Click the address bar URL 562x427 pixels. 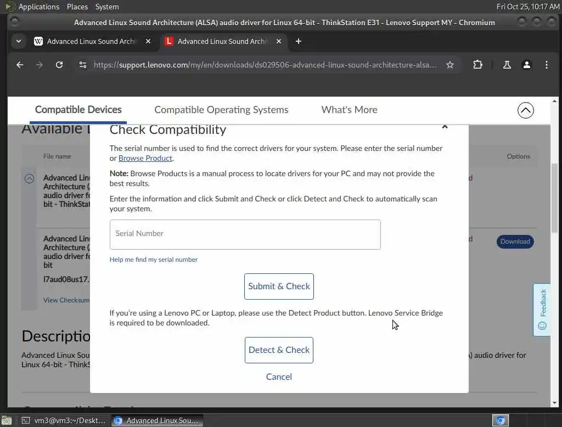[265, 65]
